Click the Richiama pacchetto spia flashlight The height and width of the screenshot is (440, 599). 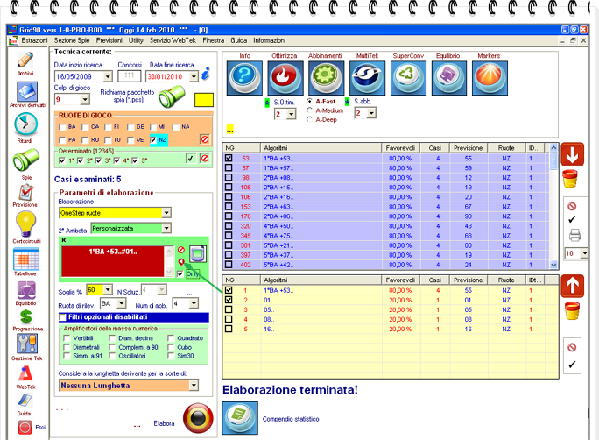tap(172, 96)
